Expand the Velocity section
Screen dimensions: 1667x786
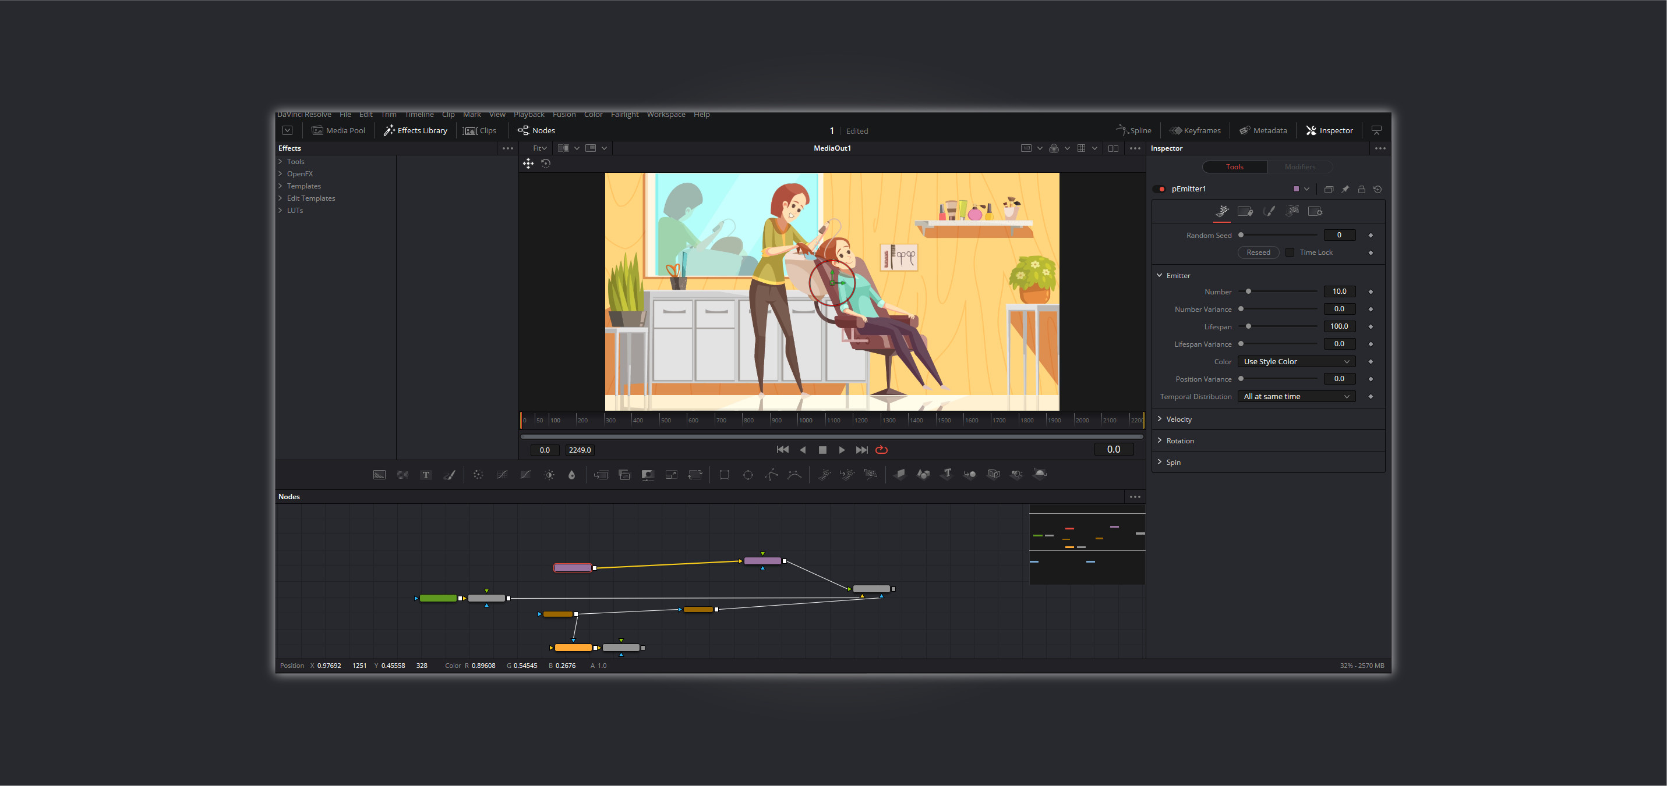click(x=1178, y=419)
